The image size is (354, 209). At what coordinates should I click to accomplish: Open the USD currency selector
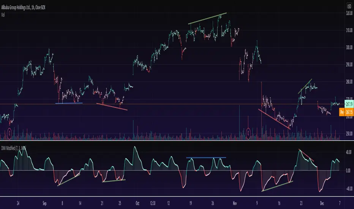(349, 6)
